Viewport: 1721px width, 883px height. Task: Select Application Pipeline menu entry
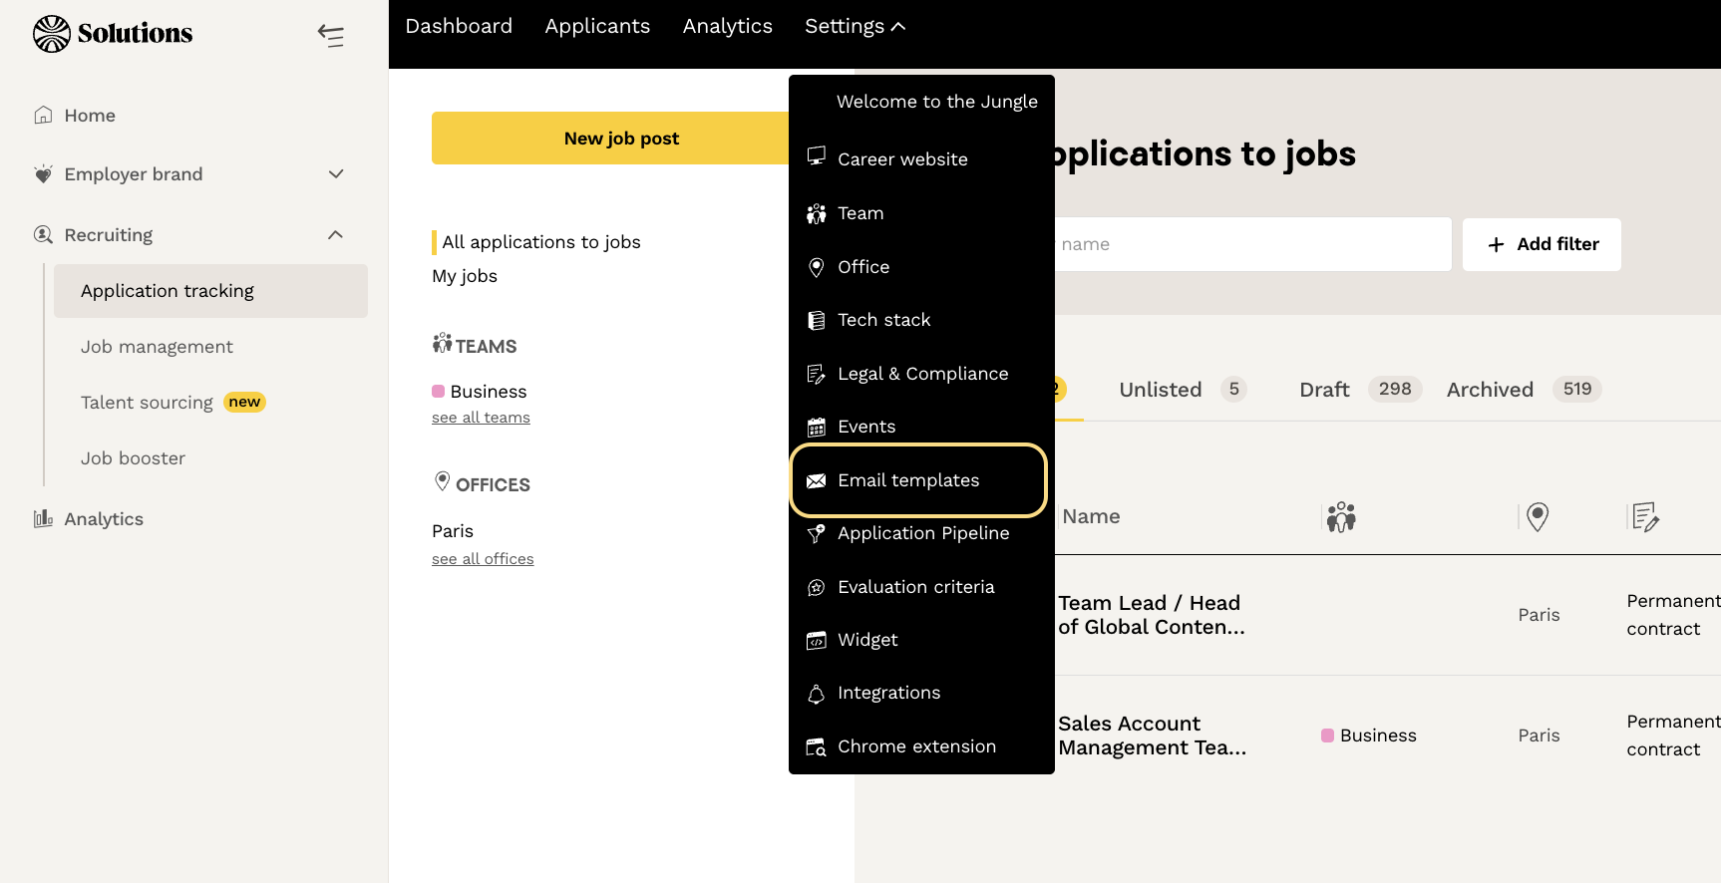922,533
